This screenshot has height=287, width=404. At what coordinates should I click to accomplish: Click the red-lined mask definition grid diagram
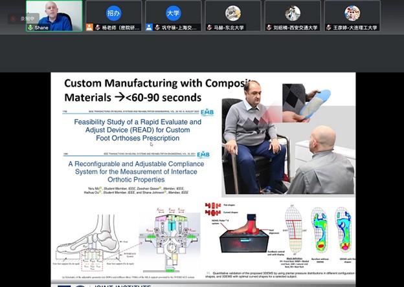pos(293,229)
